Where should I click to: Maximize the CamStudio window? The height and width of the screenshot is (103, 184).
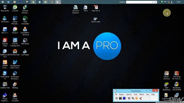coord(150,90)
